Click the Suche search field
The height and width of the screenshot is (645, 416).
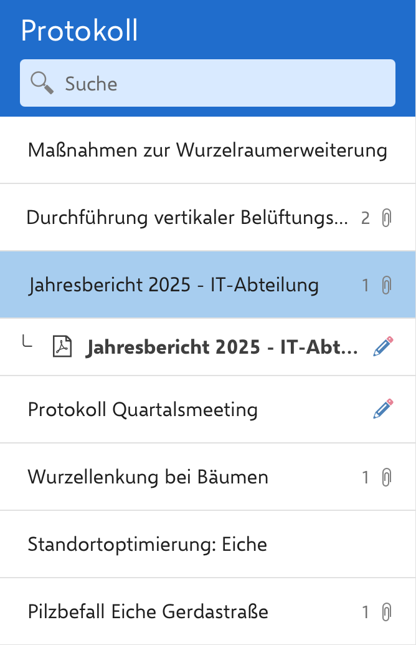[x=224, y=83]
